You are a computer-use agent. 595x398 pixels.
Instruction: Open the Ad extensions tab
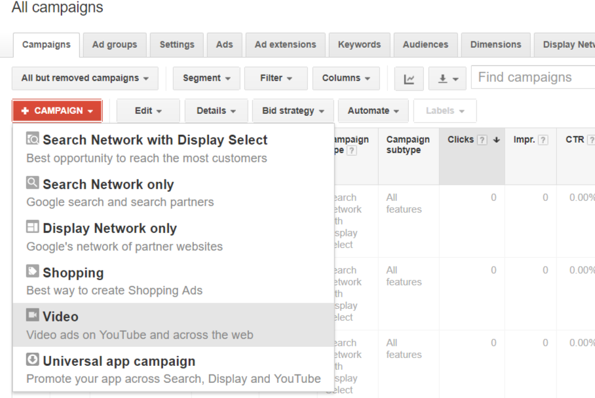click(285, 45)
